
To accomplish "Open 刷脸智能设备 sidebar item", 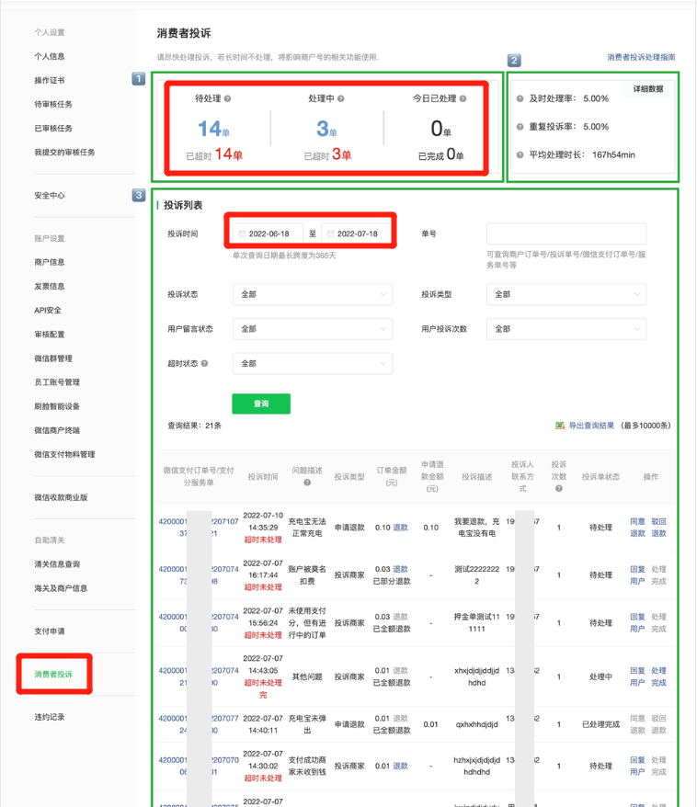I will tap(57, 406).
